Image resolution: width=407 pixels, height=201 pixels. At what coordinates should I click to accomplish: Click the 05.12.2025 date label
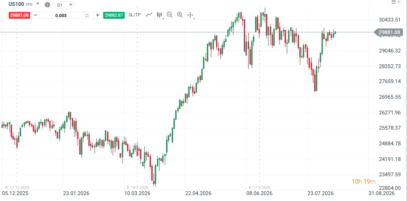click(15, 193)
